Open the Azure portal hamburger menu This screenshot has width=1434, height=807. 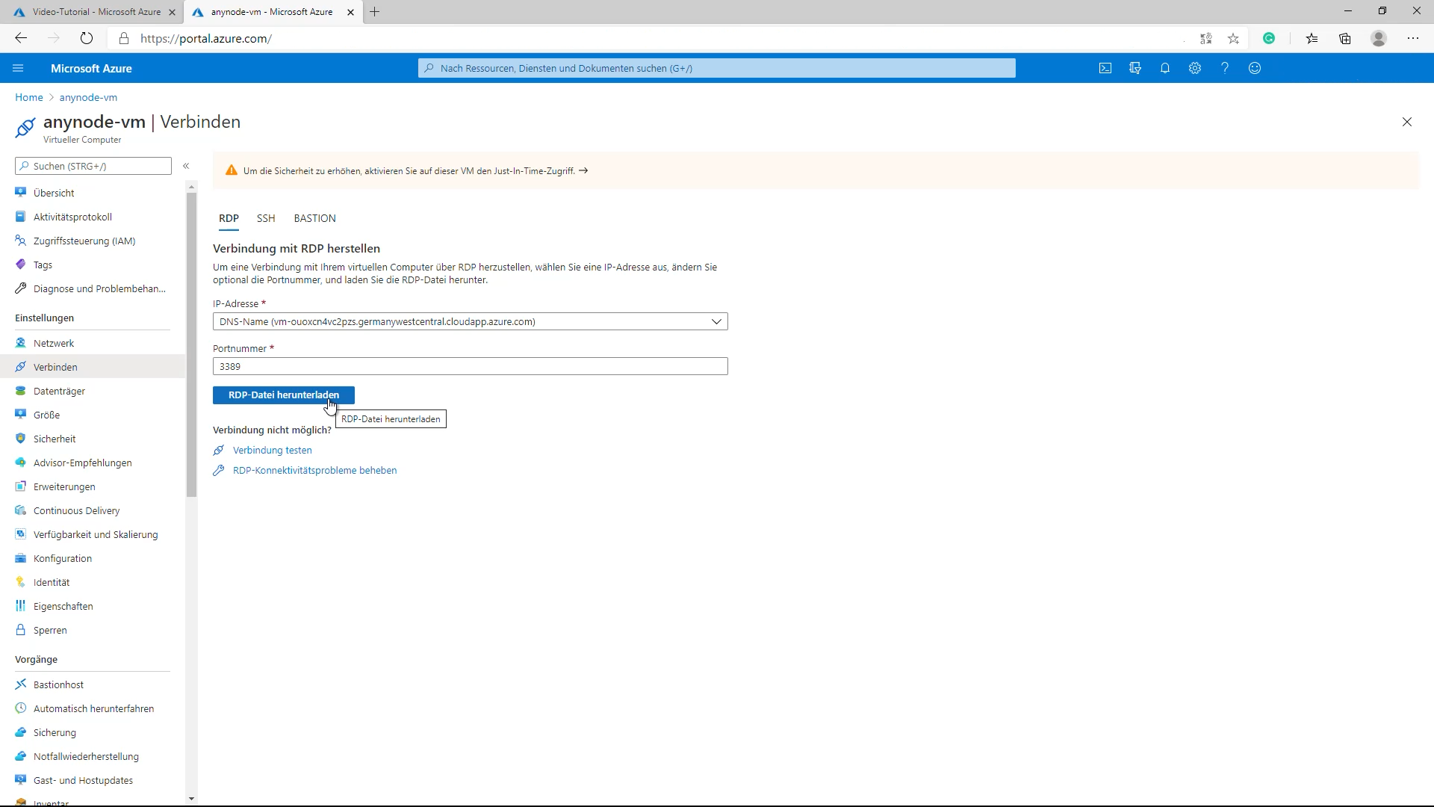click(18, 68)
